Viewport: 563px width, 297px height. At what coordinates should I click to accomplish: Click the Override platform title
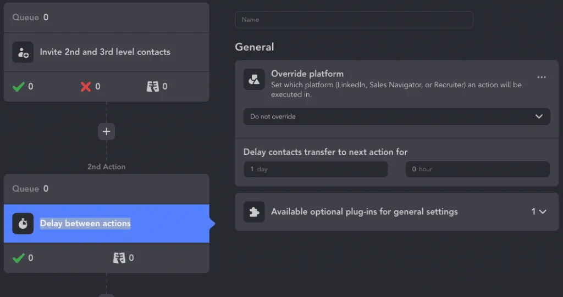pos(307,74)
